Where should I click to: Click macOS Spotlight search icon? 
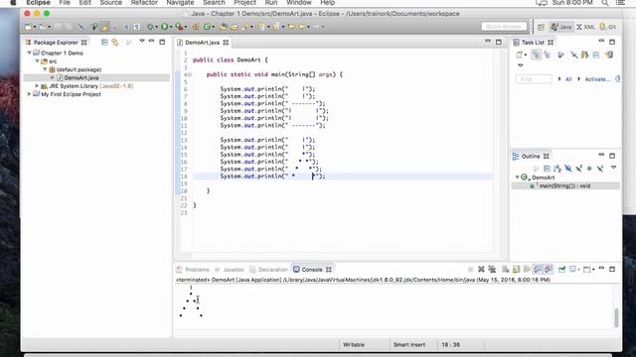click(605, 3)
